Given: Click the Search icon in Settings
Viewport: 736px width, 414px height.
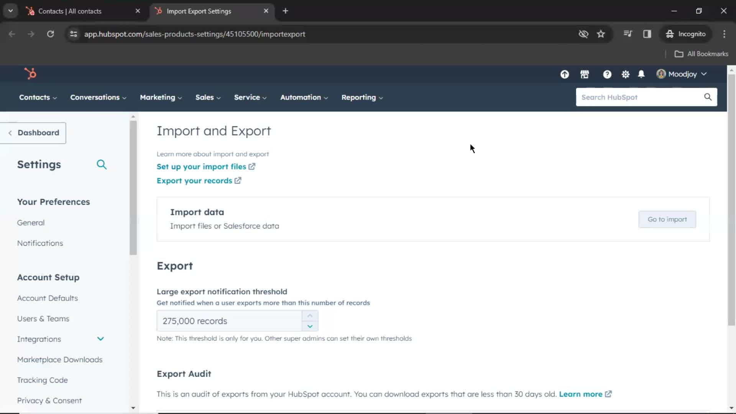Looking at the screenshot, I should [102, 164].
